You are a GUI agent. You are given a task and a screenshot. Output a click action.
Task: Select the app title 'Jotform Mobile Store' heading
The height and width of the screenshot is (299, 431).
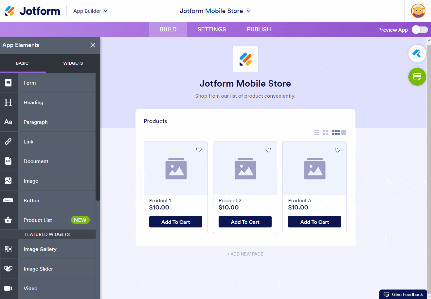(x=245, y=84)
